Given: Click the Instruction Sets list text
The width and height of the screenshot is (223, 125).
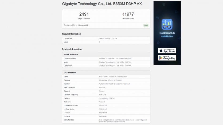Looking at the screenshot, I should pos(119,121).
